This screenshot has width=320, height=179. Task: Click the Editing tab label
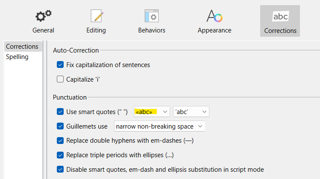(x=96, y=30)
